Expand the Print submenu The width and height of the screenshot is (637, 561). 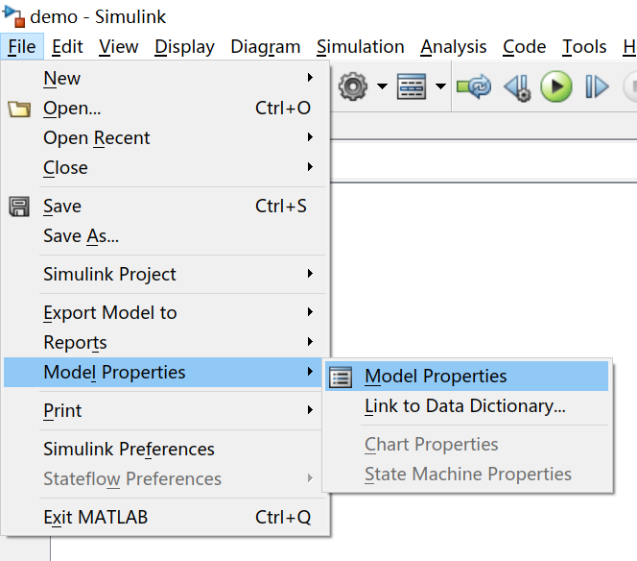pyautogui.click(x=165, y=410)
